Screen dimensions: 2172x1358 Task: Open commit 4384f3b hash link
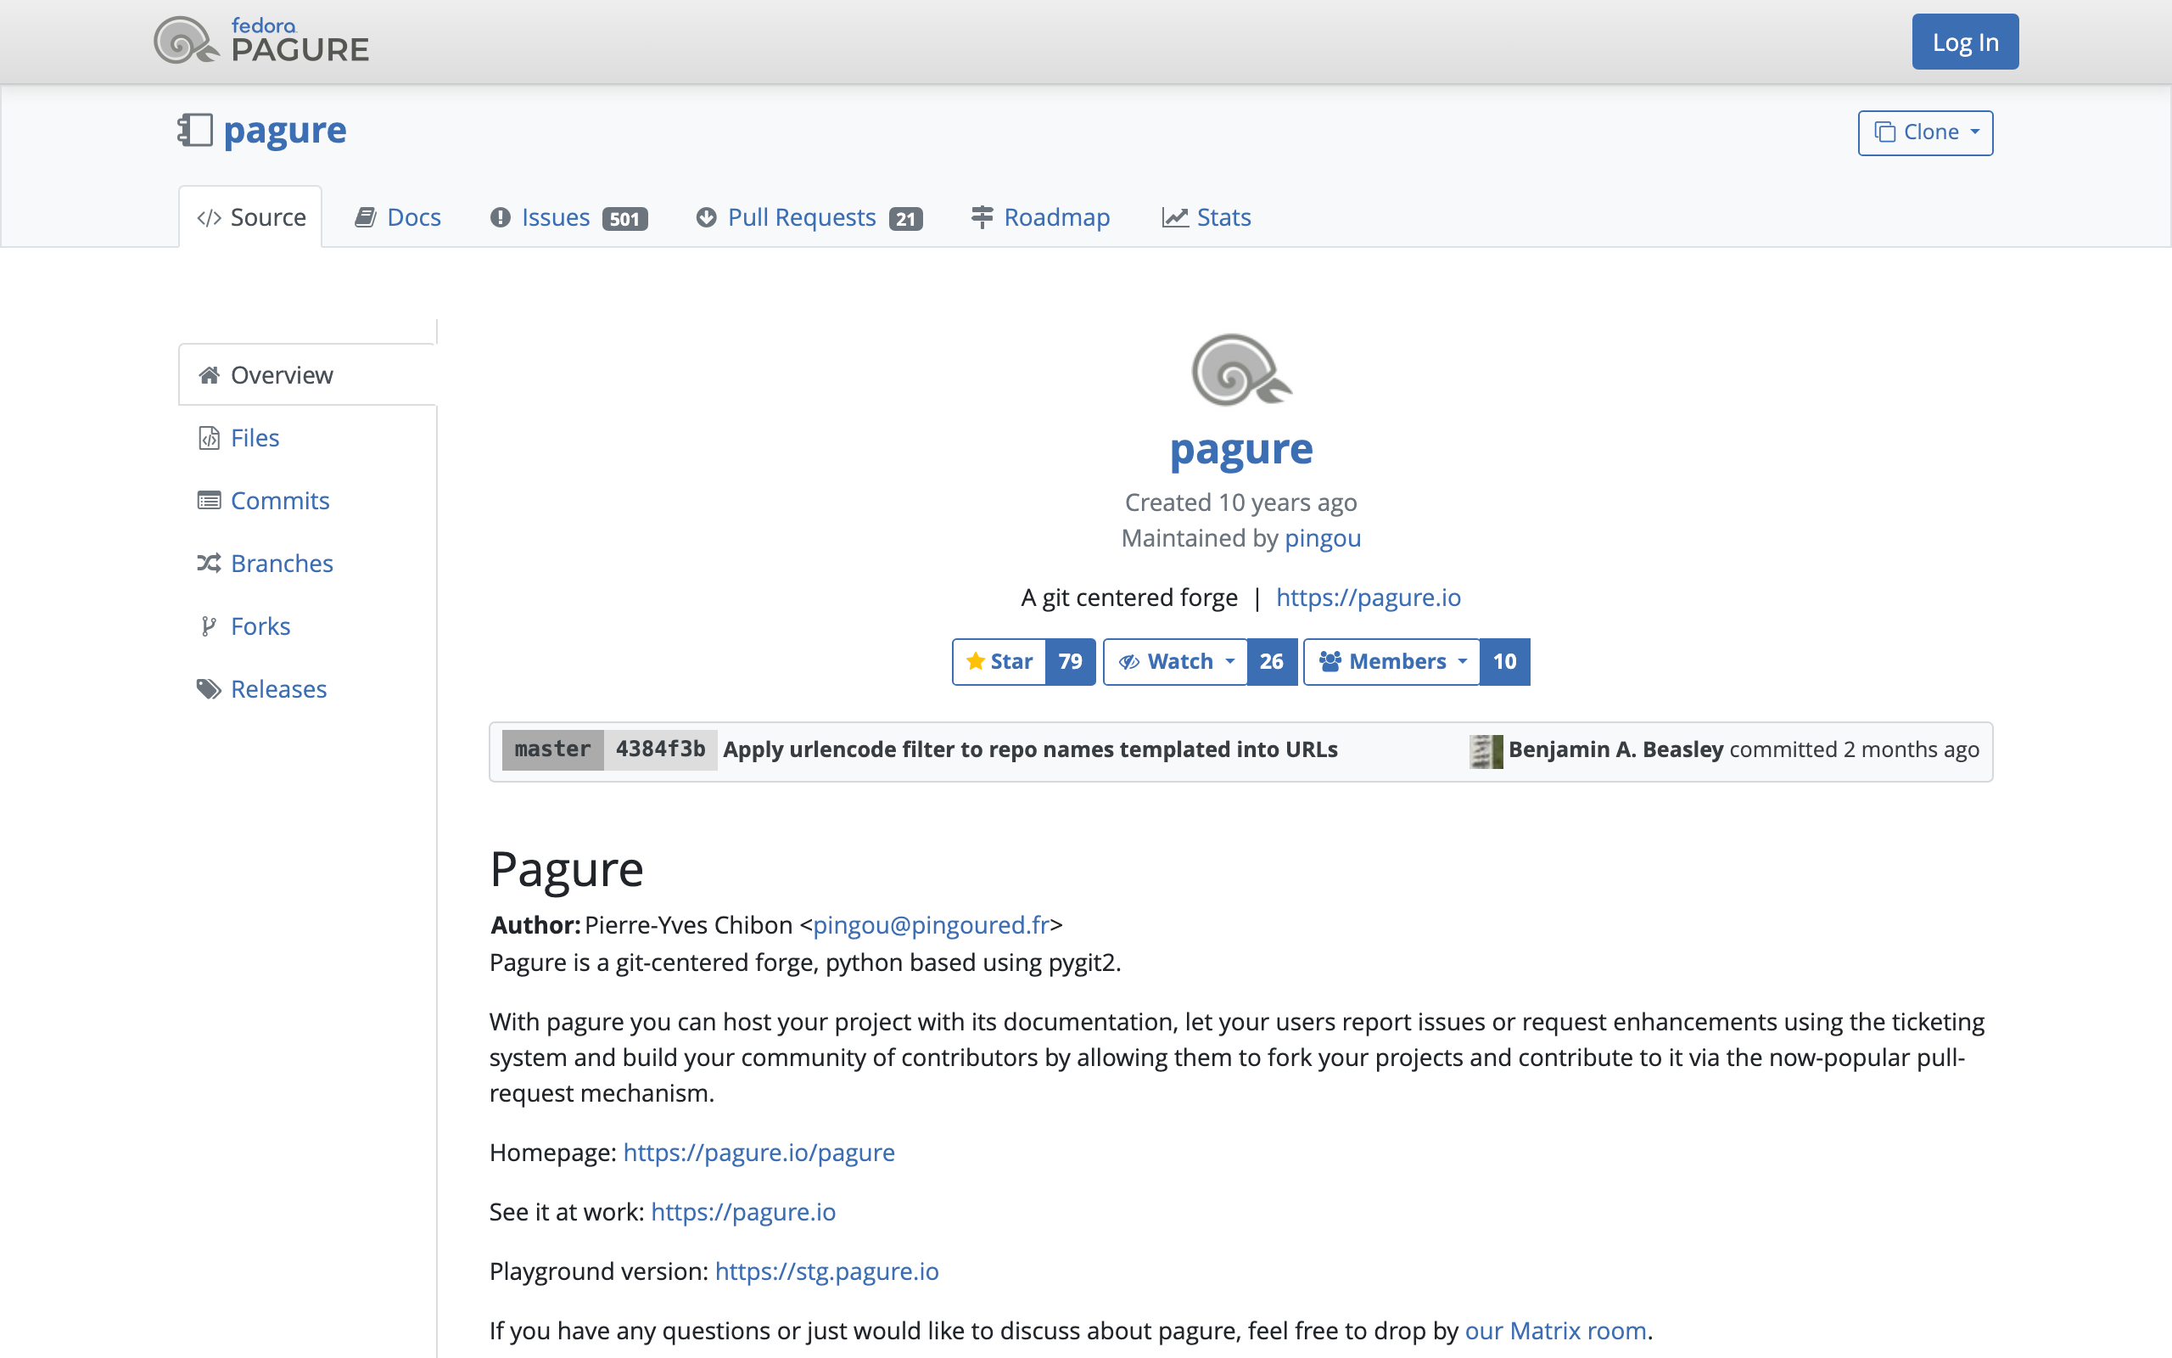[x=660, y=749]
